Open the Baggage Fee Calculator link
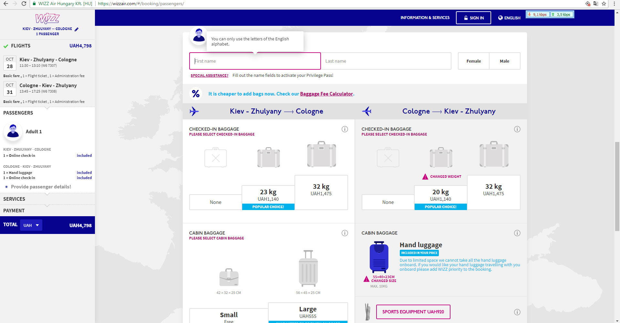The width and height of the screenshot is (620, 323). click(x=326, y=94)
